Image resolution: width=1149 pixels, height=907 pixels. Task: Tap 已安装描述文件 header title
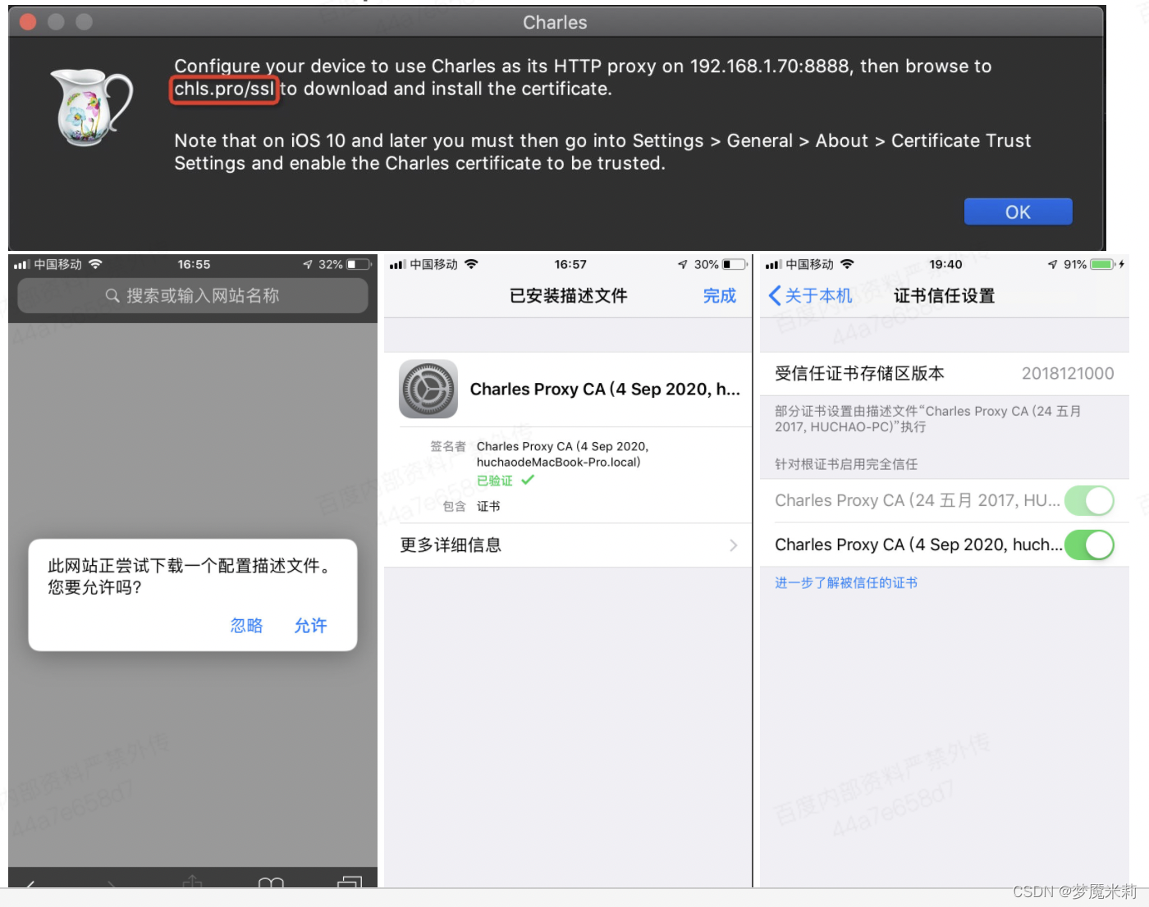pyautogui.click(x=568, y=295)
